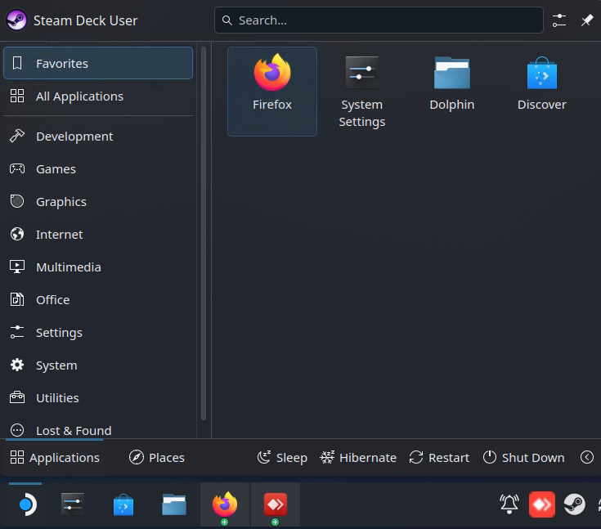Shut Down the system
This screenshot has width=601, height=529.
coord(523,458)
